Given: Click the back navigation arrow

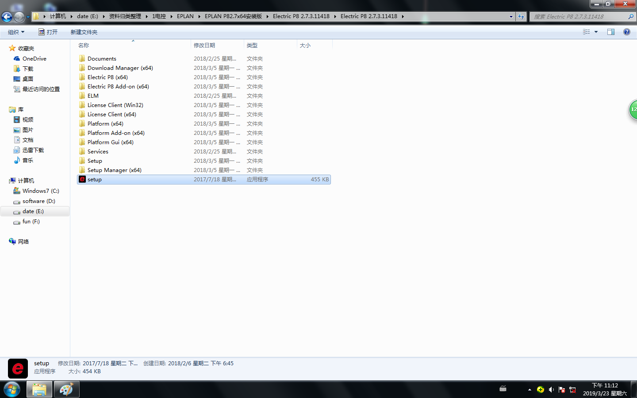Looking at the screenshot, I should click(7, 17).
